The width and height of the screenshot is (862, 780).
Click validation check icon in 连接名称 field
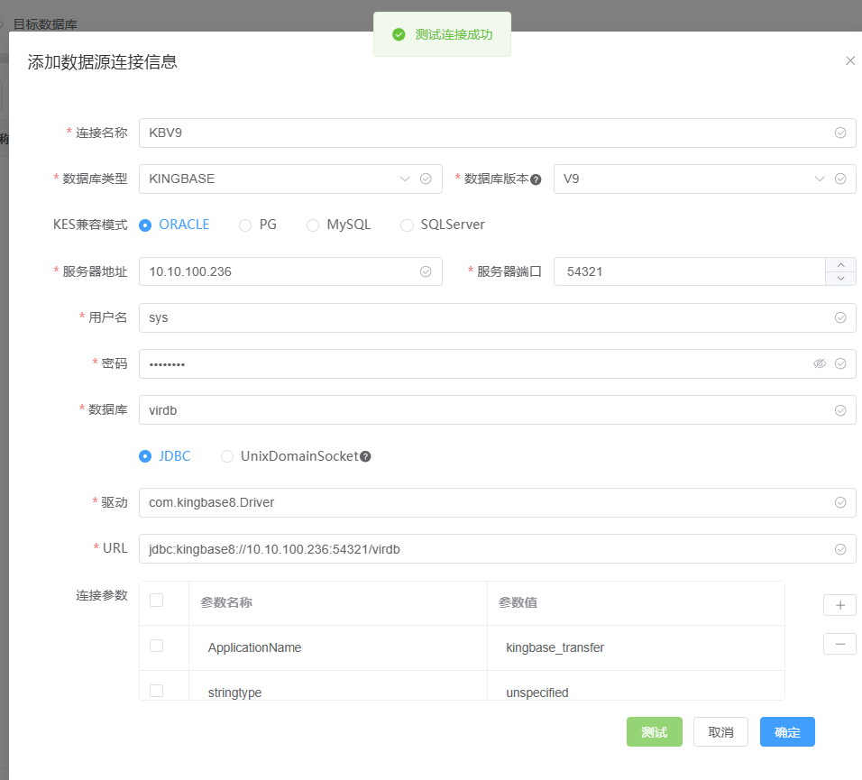840,133
